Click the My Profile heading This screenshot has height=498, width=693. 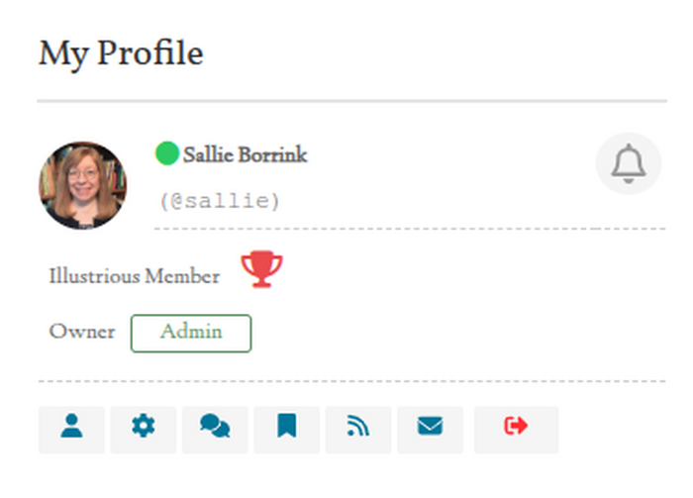121,53
